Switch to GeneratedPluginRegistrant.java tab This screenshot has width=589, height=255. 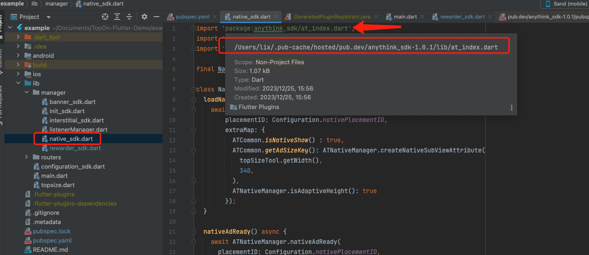point(332,17)
